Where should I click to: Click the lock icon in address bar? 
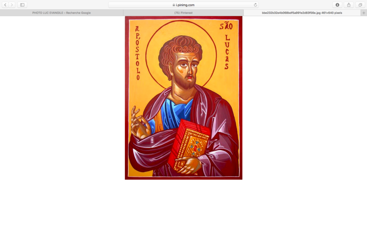(x=174, y=5)
